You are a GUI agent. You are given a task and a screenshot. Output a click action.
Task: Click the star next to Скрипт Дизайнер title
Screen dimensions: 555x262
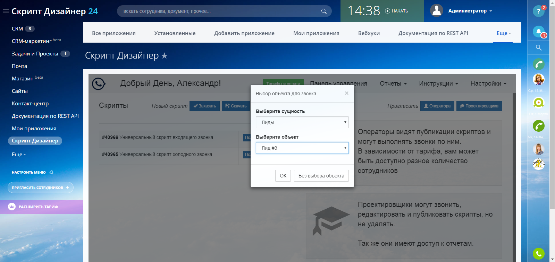pos(165,56)
